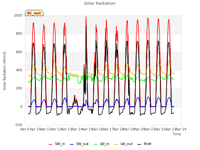The height and width of the screenshot is (150, 200).
Task: Click the Apr 23 x-axis label
Action: [171, 129]
